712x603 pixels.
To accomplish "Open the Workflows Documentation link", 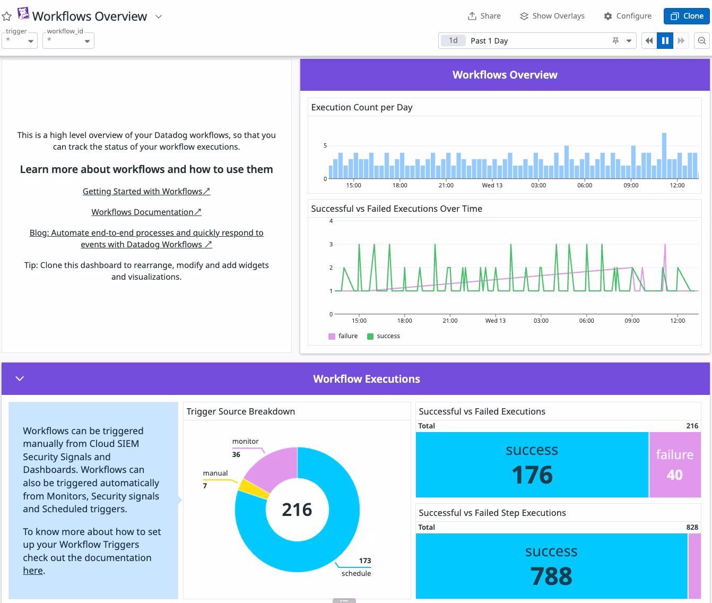I will click(x=146, y=212).
